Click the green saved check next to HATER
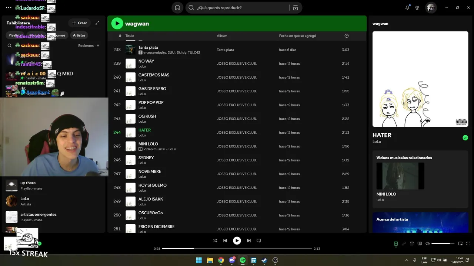The image size is (474, 266). point(465,138)
